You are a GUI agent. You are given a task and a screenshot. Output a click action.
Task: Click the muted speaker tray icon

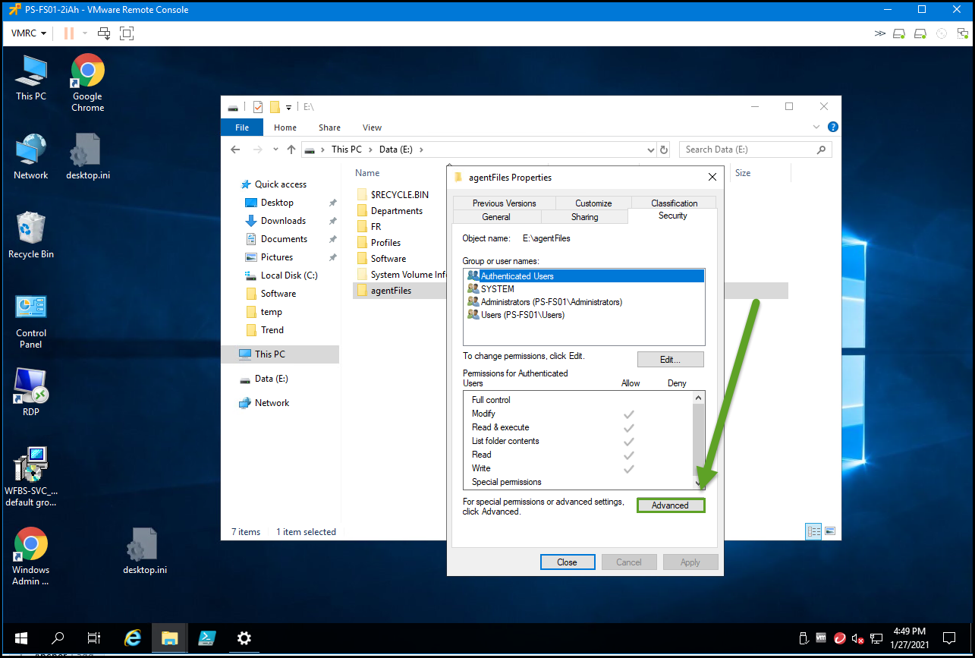click(858, 638)
